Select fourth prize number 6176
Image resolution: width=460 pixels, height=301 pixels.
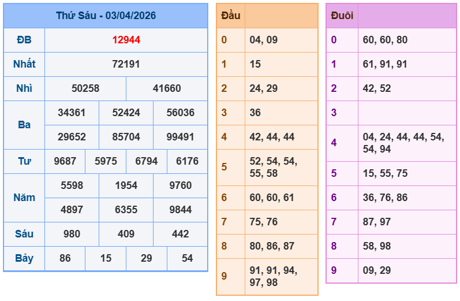187,161
